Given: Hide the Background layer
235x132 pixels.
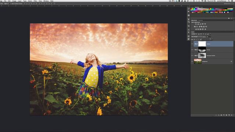Looking at the screenshot, I should pyautogui.click(x=192, y=61).
